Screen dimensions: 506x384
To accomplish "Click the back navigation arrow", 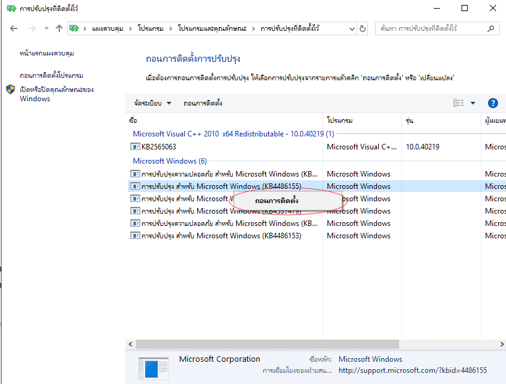I will pos(14,28).
